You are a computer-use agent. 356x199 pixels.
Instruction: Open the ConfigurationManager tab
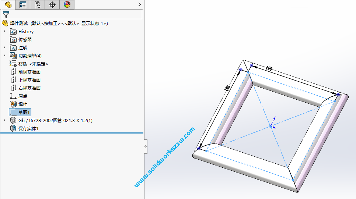click(38, 4)
